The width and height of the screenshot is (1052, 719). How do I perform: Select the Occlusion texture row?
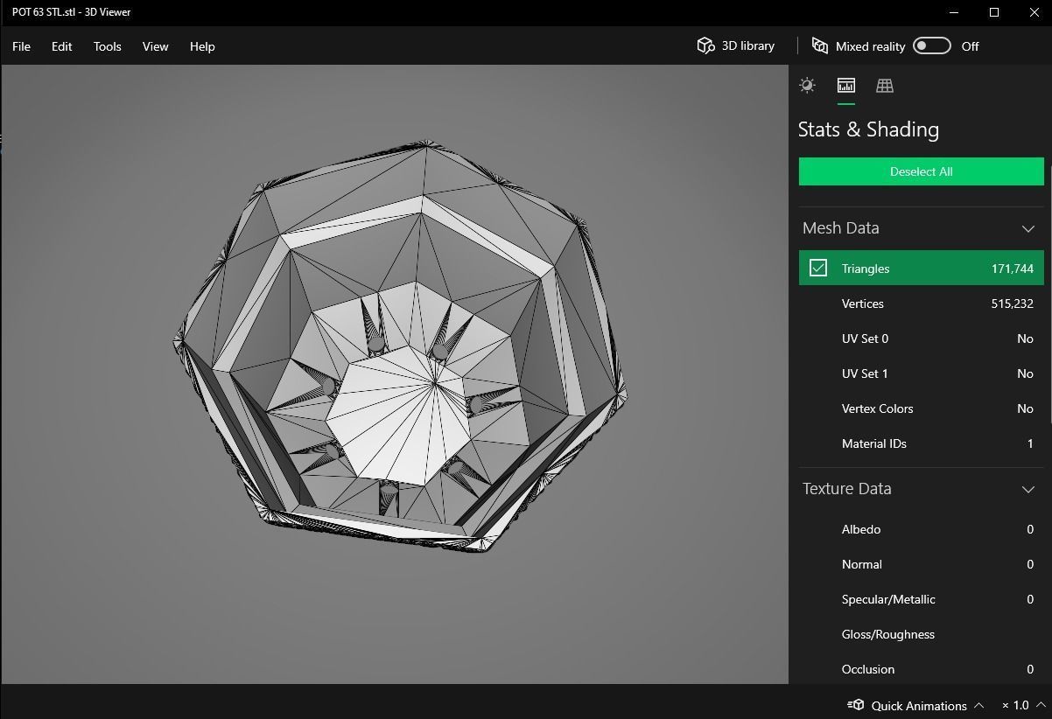(921, 669)
